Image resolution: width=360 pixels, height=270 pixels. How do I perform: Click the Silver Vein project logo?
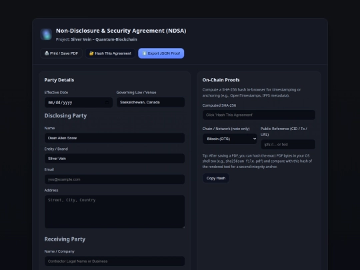46,35
